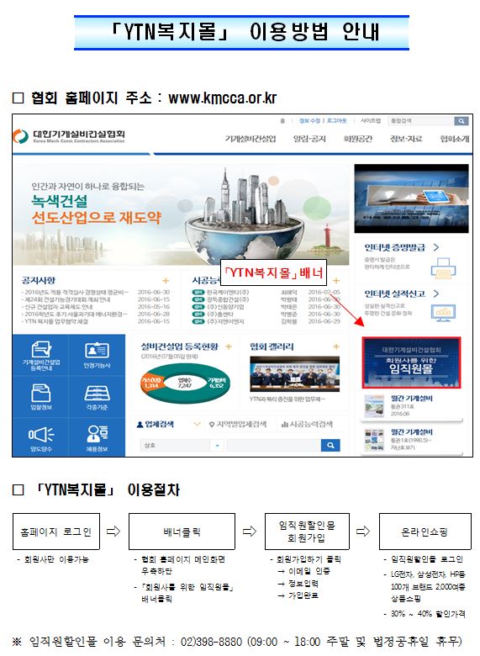This screenshot has width=480, height=656.
Task: Click the company name search input field
Action: pos(273,446)
